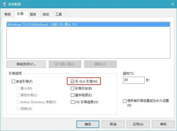This screenshot has height=131, width=177.
Task: Click the 取消 button
Action: (x=113, y=124)
